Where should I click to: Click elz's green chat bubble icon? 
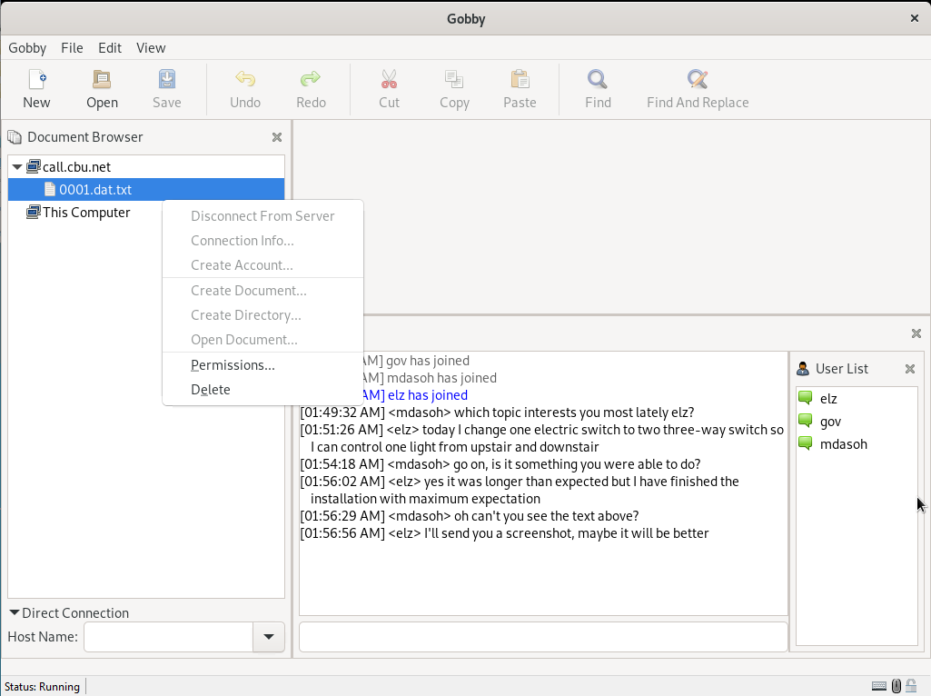point(805,397)
